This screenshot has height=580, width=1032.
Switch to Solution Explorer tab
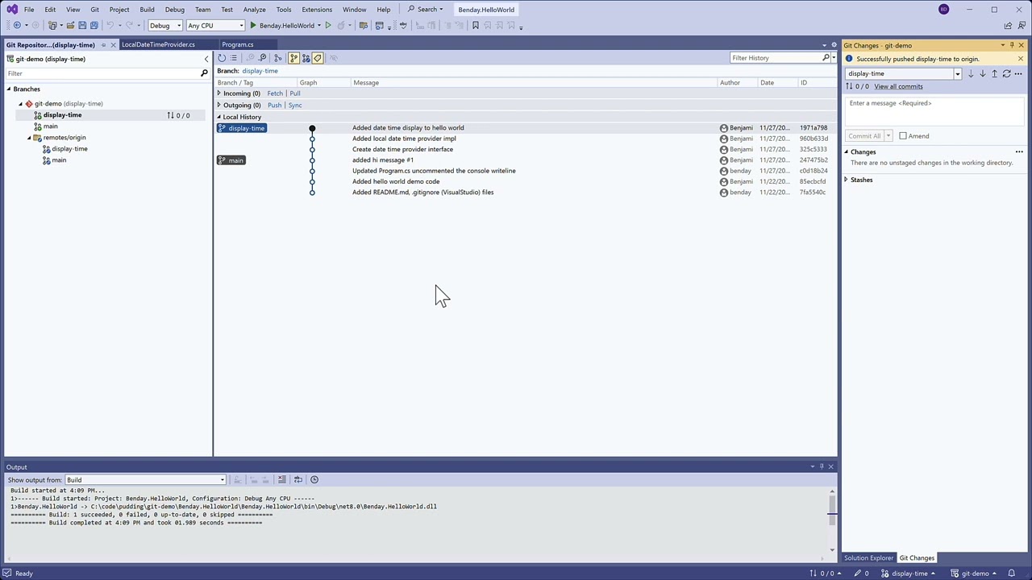(x=868, y=558)
